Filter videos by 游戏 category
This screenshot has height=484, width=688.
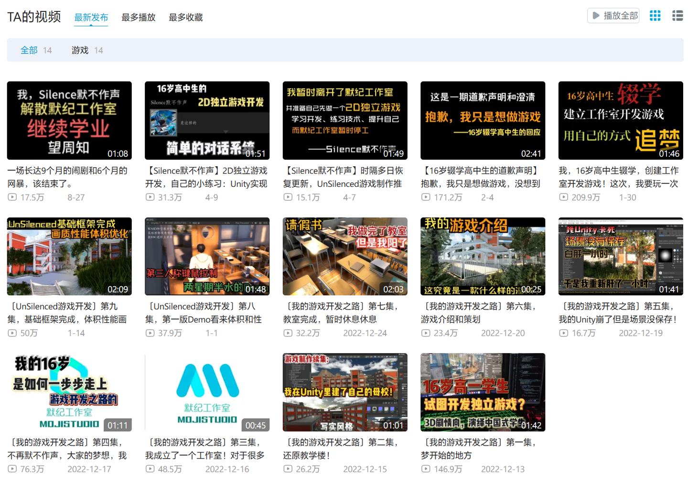pos(80,50)
